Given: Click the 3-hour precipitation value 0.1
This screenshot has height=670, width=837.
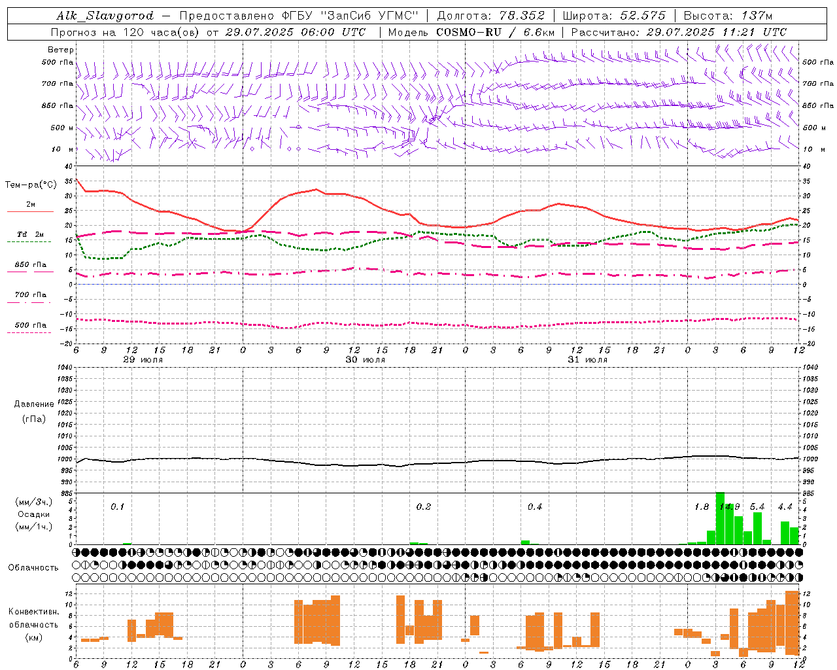Looking at the screenshot, I should pyautogui.click(x=117, y=506).
